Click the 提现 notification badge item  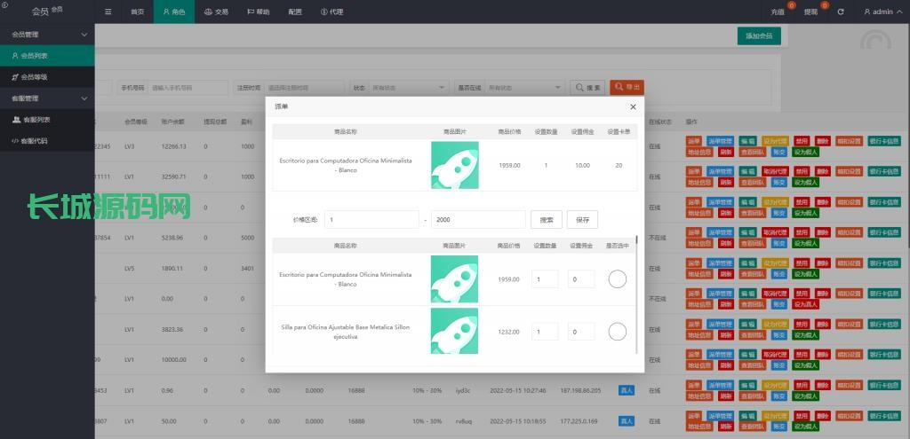coord(812,12)
